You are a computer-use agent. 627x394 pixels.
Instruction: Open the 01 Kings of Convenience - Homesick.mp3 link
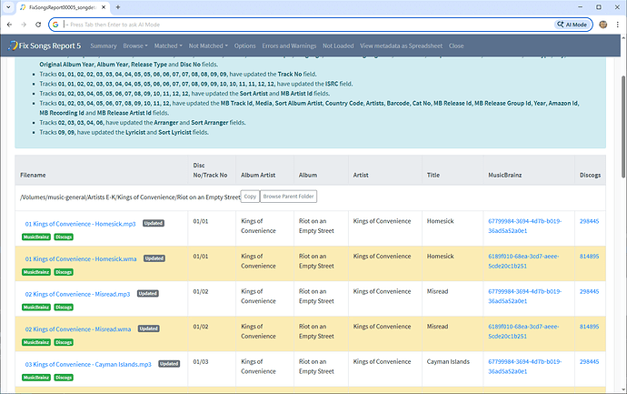(x=79, y=223)
